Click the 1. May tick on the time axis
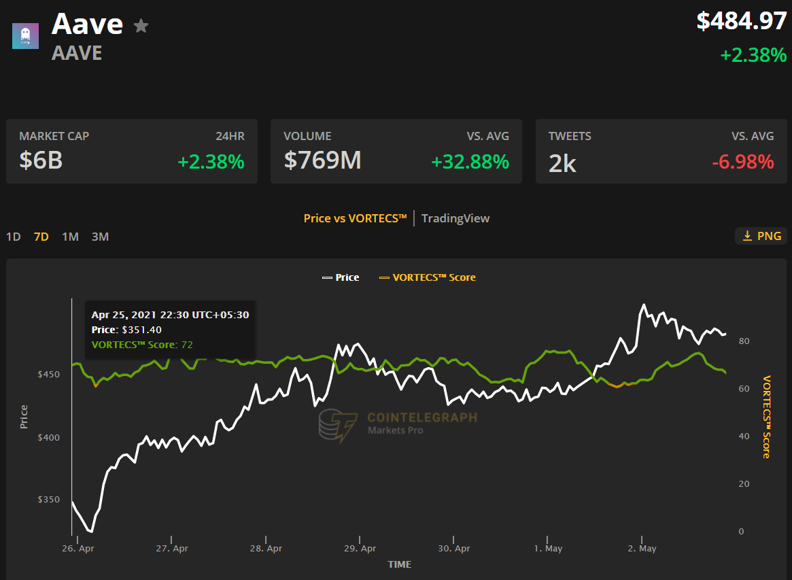792x580 pixels. [x=548, y=548]
